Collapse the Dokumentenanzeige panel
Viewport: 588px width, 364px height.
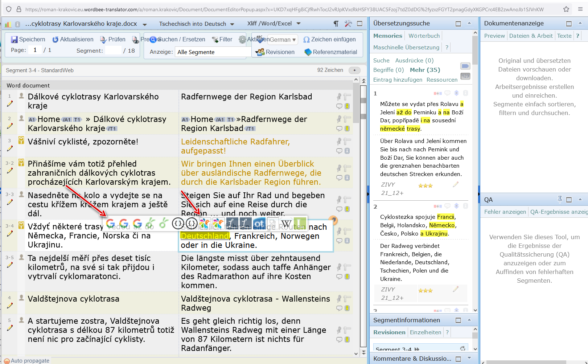(580, 24)
